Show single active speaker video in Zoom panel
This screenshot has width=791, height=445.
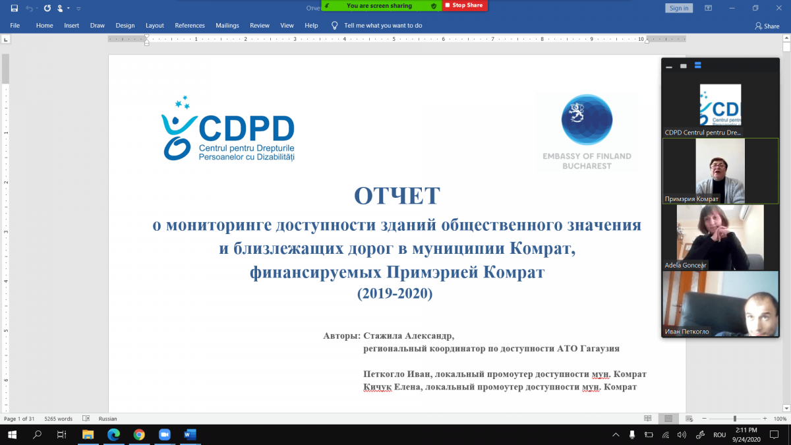684,66
